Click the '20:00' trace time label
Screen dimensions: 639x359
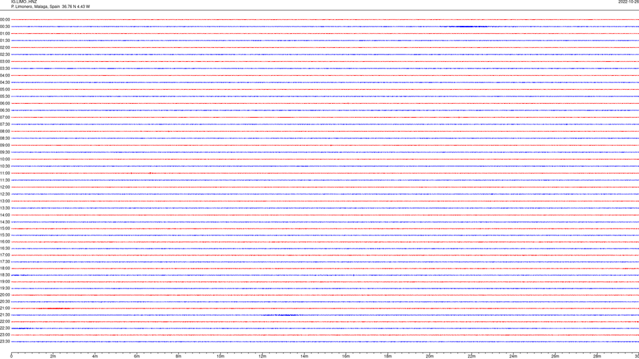pos(5,295)
